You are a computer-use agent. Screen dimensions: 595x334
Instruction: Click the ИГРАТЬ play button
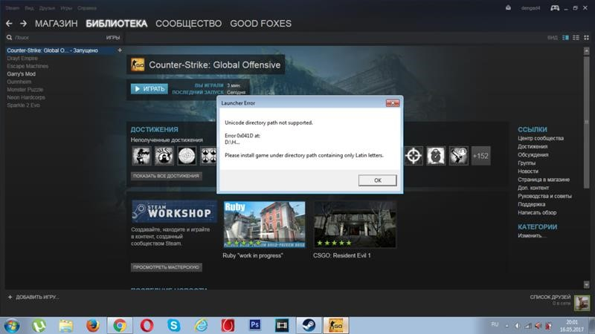point(149,88)
